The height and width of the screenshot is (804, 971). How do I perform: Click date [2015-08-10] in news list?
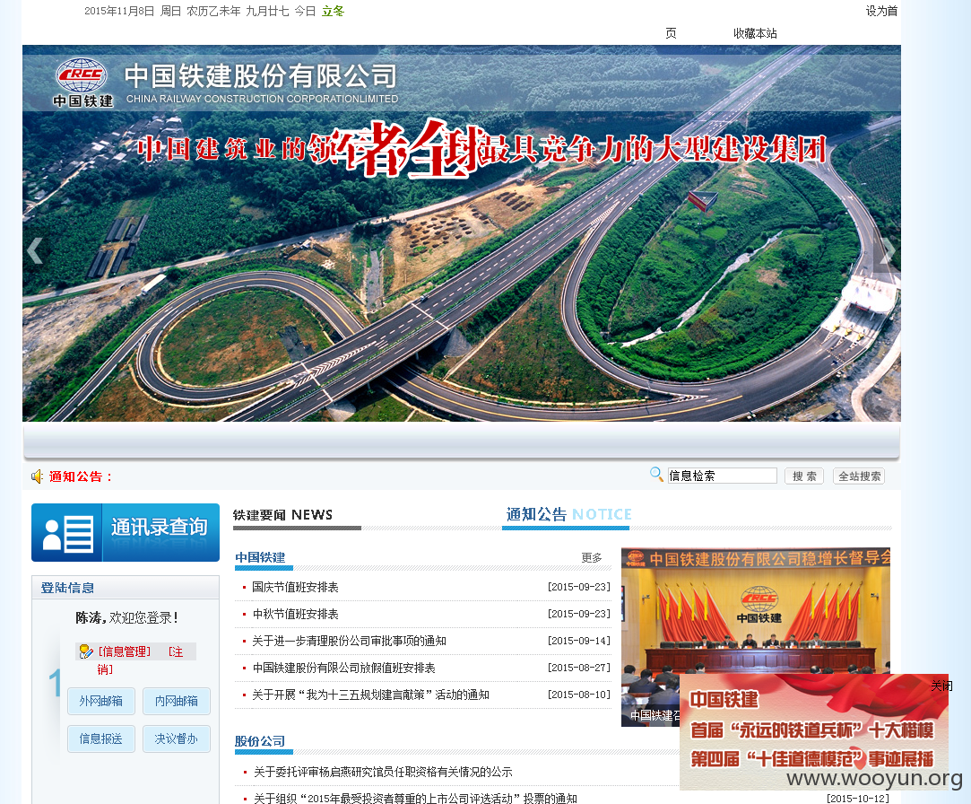tap(579, 695)
